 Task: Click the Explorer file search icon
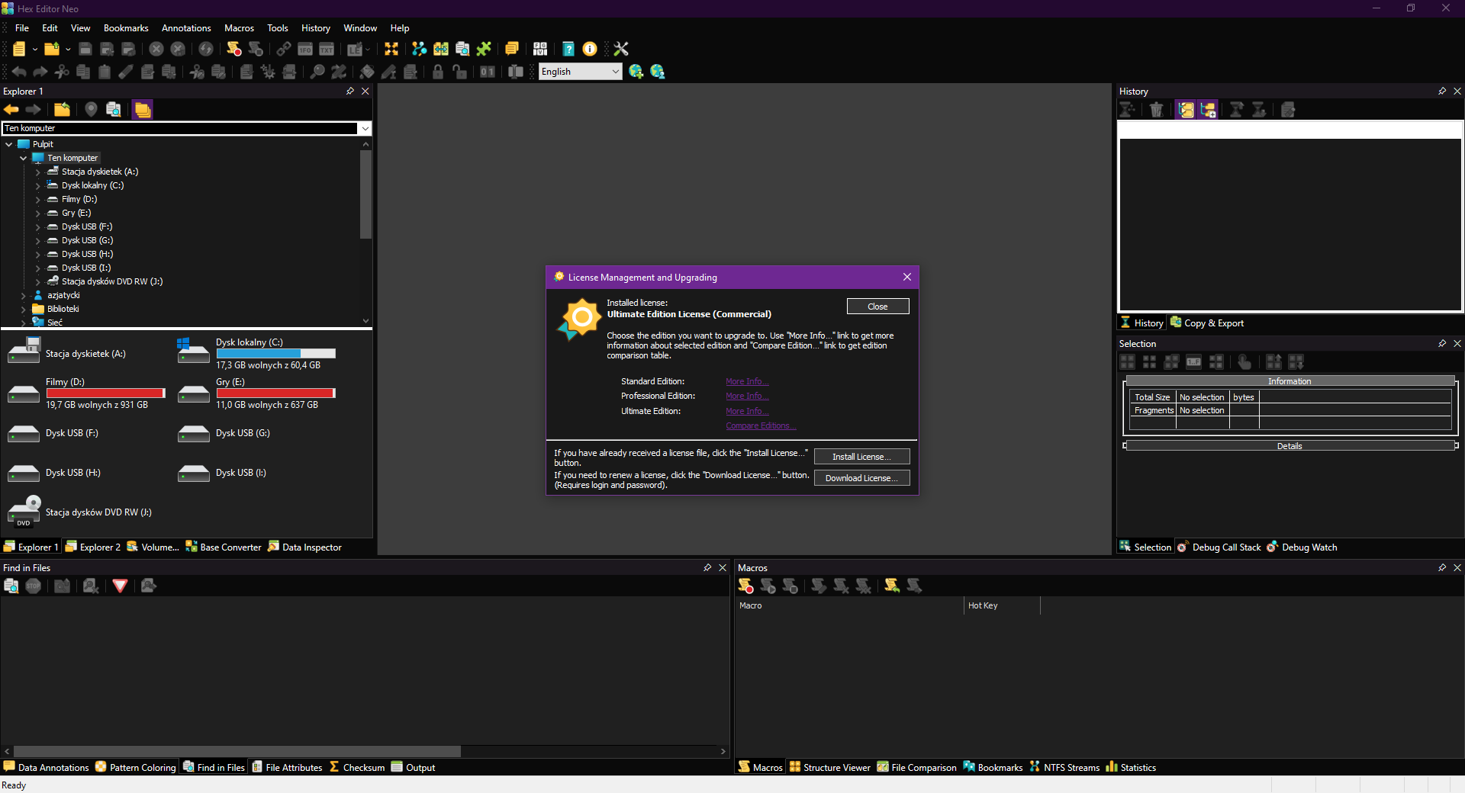(x=113, y=110)
